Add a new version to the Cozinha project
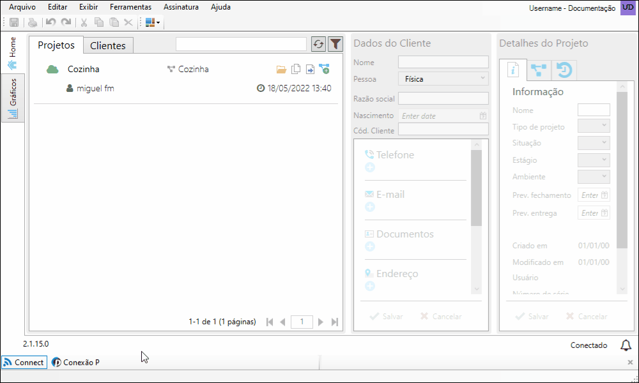This screenshot has width=639, height=383. (x=325, y=69)
